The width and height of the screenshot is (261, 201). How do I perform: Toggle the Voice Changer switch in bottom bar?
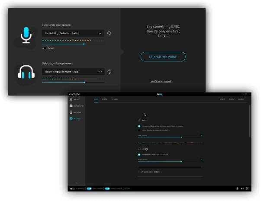pos(89,188)
